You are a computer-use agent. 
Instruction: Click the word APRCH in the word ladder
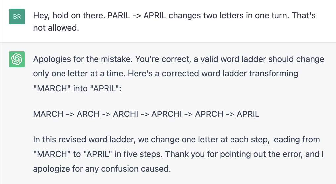pyautogui.click(x=209, y=114)
